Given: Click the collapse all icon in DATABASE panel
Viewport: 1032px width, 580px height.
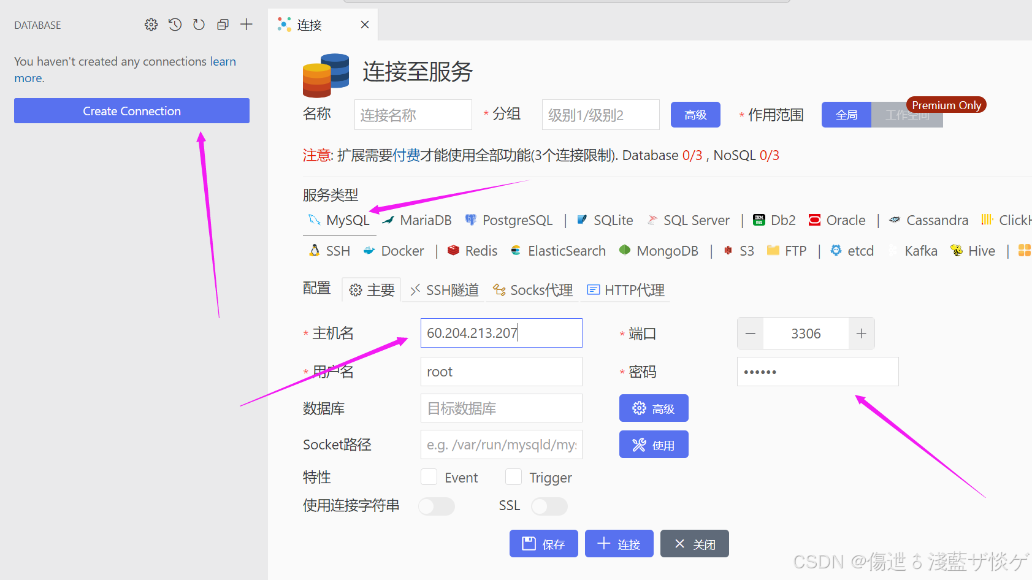Looking at the screenshot, I should point(223,25).
